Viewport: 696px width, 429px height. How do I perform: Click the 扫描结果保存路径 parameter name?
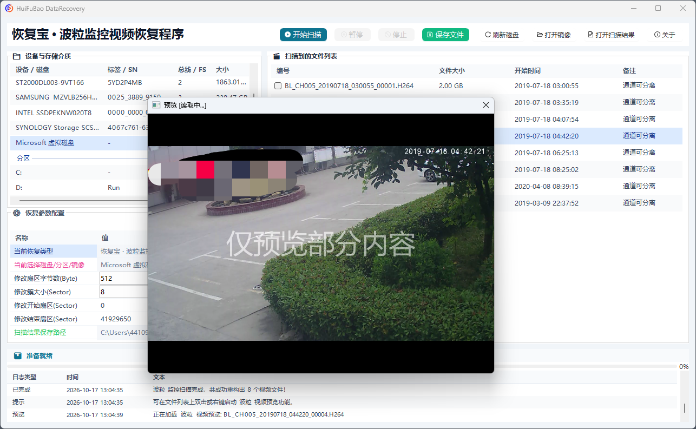click(40, 333)
